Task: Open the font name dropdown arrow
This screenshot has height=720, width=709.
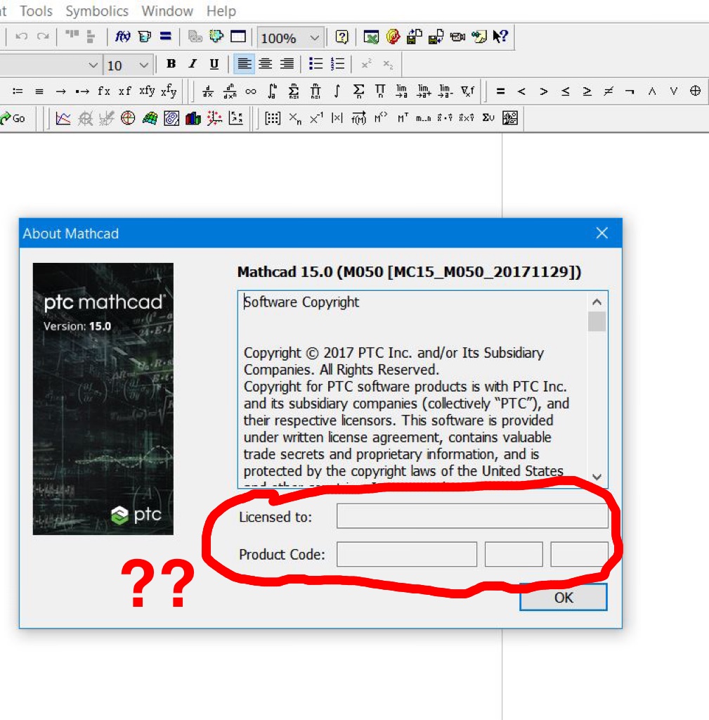Action: (93, 65)
